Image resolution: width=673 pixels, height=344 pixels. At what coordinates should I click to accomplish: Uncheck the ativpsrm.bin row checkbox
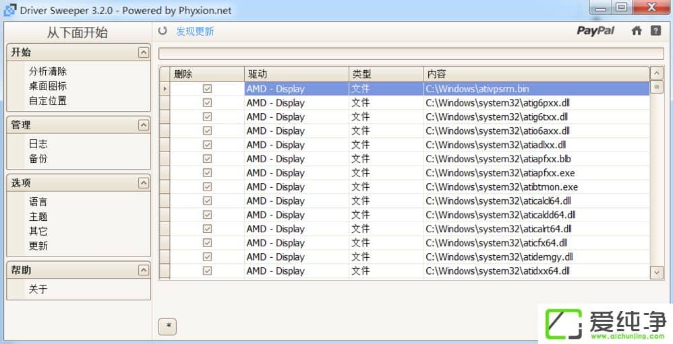coord(207,89)
